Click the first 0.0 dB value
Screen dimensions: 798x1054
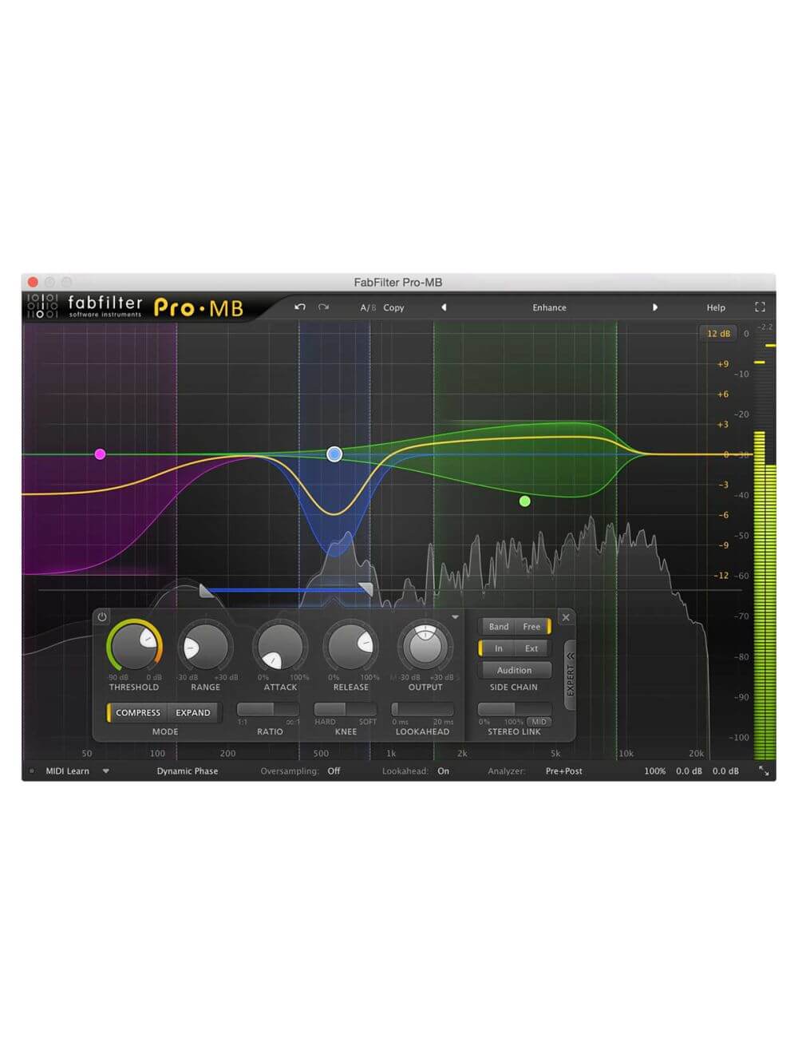pos(689,771)
